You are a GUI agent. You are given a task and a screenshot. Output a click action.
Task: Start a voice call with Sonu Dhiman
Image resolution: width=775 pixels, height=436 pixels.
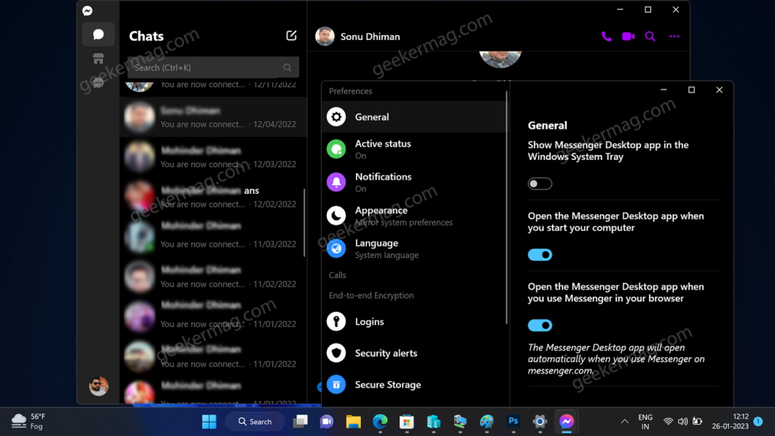click(606, 36)
